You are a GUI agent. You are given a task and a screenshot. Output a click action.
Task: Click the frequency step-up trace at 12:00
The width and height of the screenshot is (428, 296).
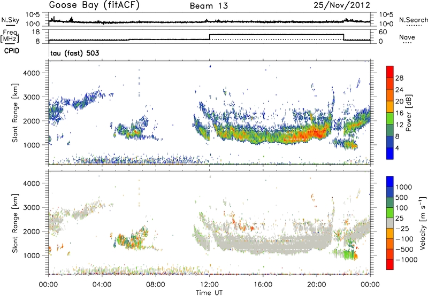[x=209, y=37]
